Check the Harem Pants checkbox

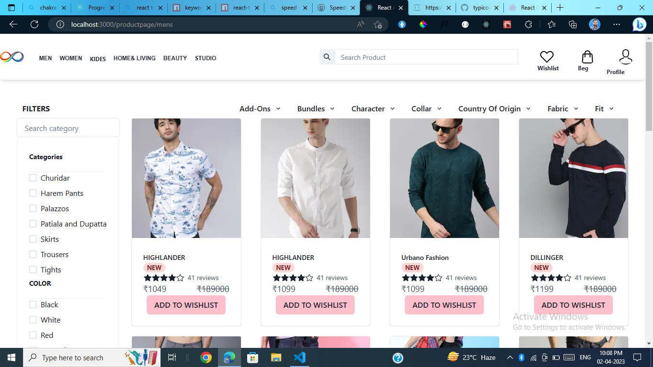[x=33, y=193]
